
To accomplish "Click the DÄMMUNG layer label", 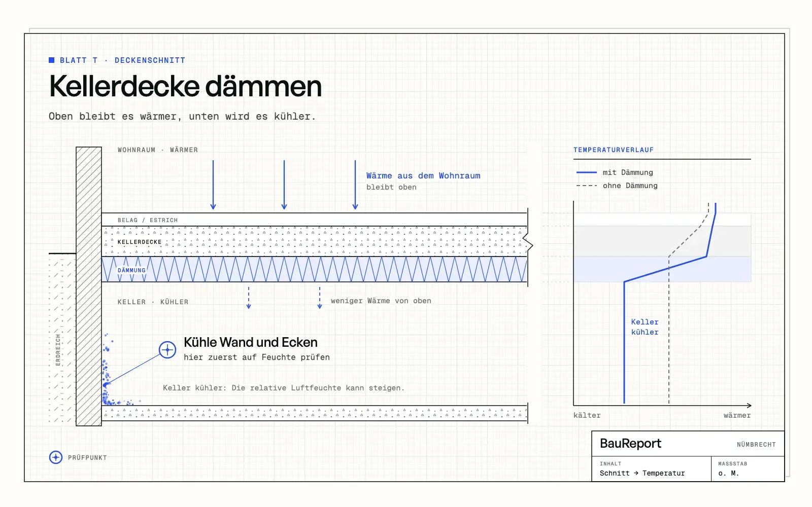I will coord(131,270).
